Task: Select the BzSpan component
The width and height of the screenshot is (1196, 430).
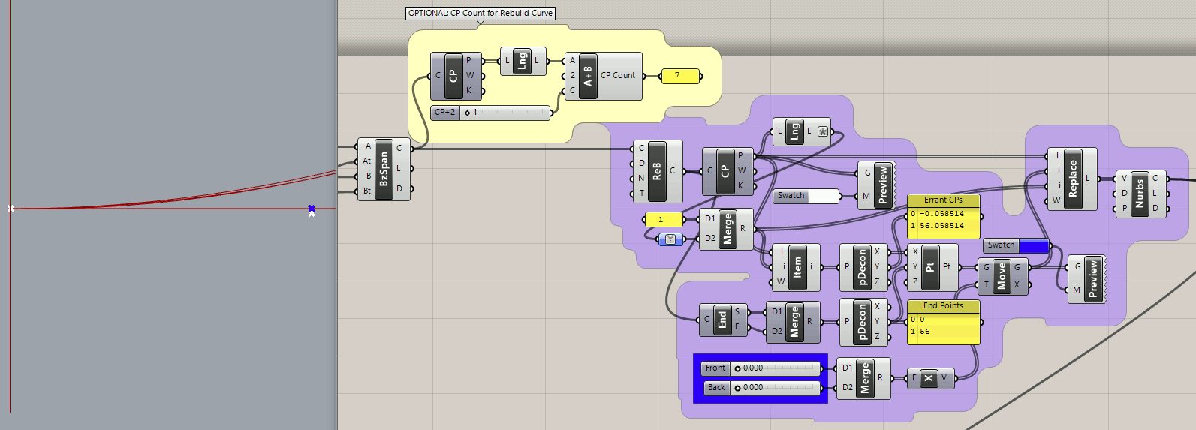Action: [384, 169]
